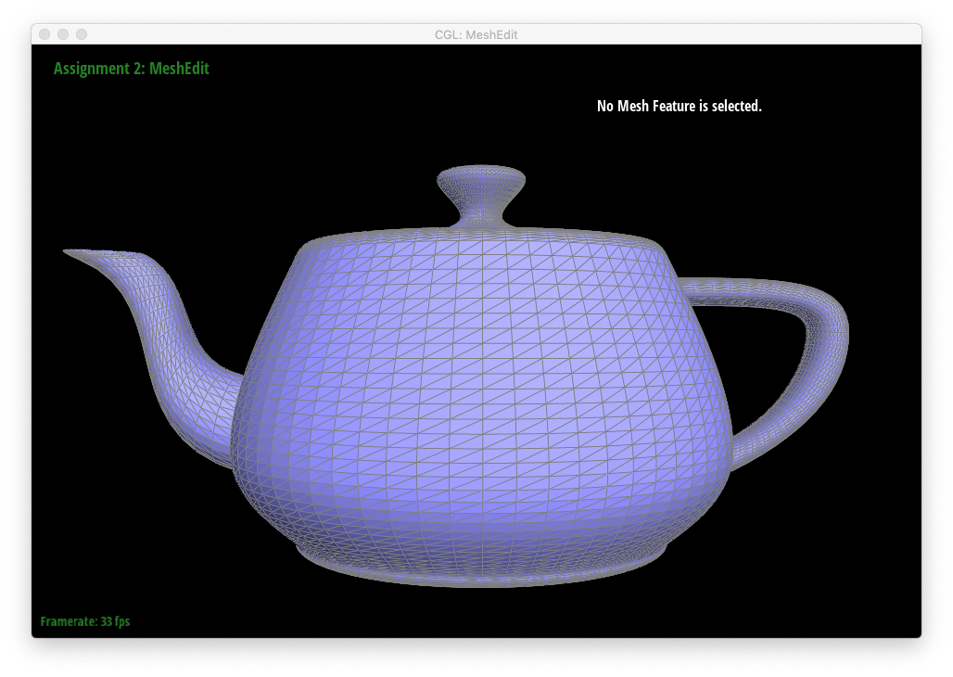
Task: Click the 'CGL: MeshEdit' window title
Action: [476, 34]
